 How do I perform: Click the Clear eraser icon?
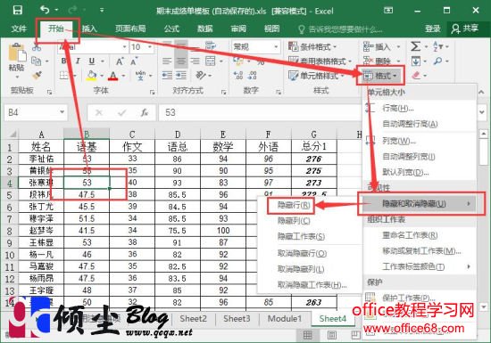(417, 76)
